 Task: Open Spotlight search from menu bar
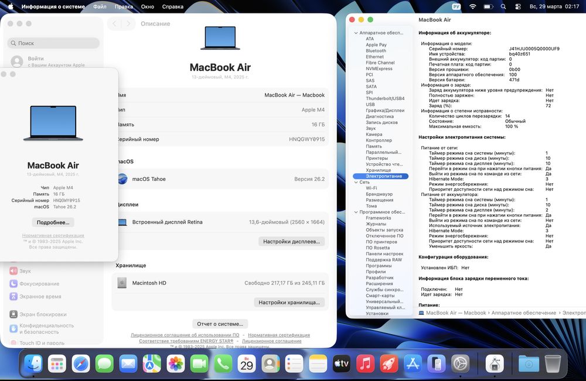pyautogui.click(x=503, y=6)
